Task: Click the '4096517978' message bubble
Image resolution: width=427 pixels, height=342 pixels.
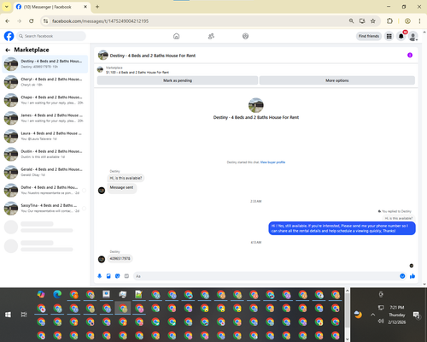Action: click(120, 258)
